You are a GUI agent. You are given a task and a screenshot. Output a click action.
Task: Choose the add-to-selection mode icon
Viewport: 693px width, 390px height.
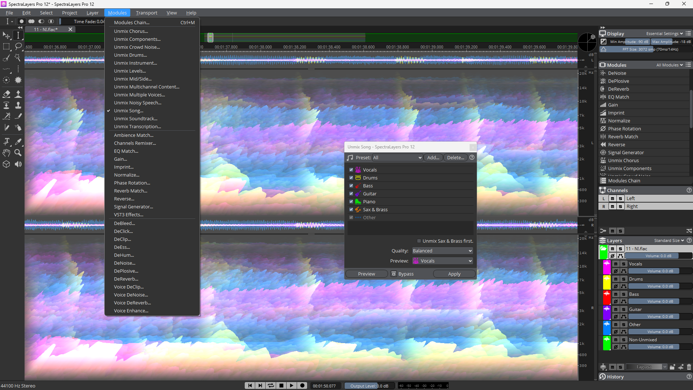[31, 21]
